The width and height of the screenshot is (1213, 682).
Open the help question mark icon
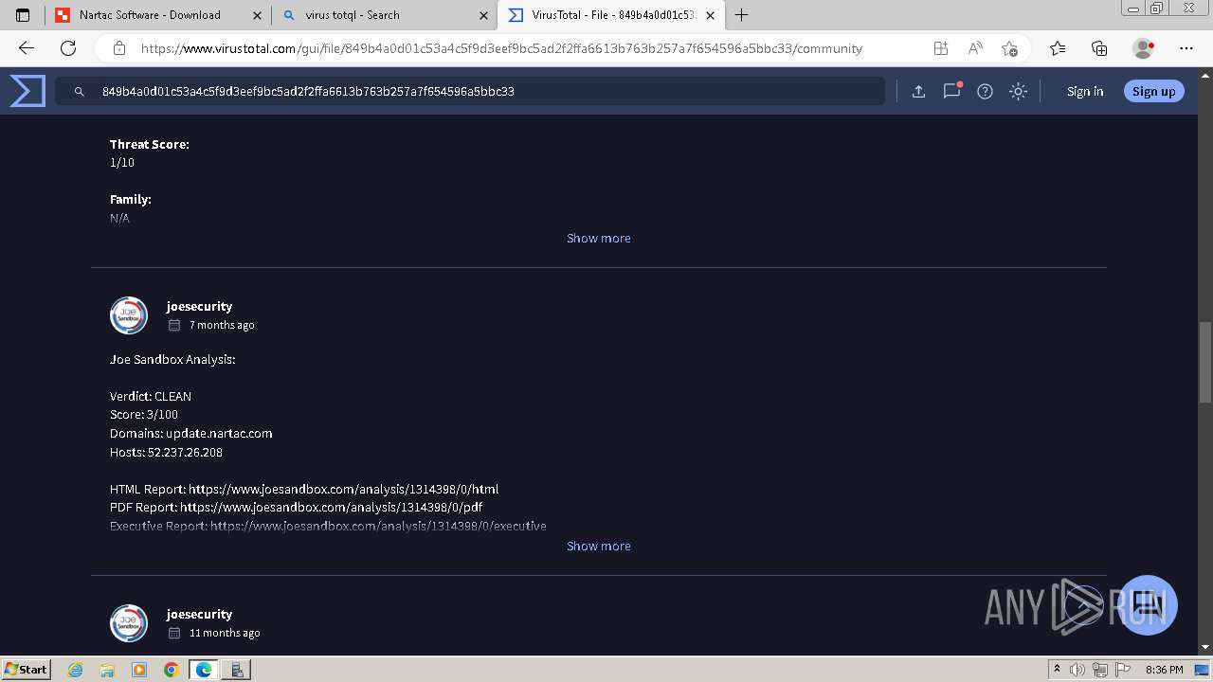click(x=985, y=91)
